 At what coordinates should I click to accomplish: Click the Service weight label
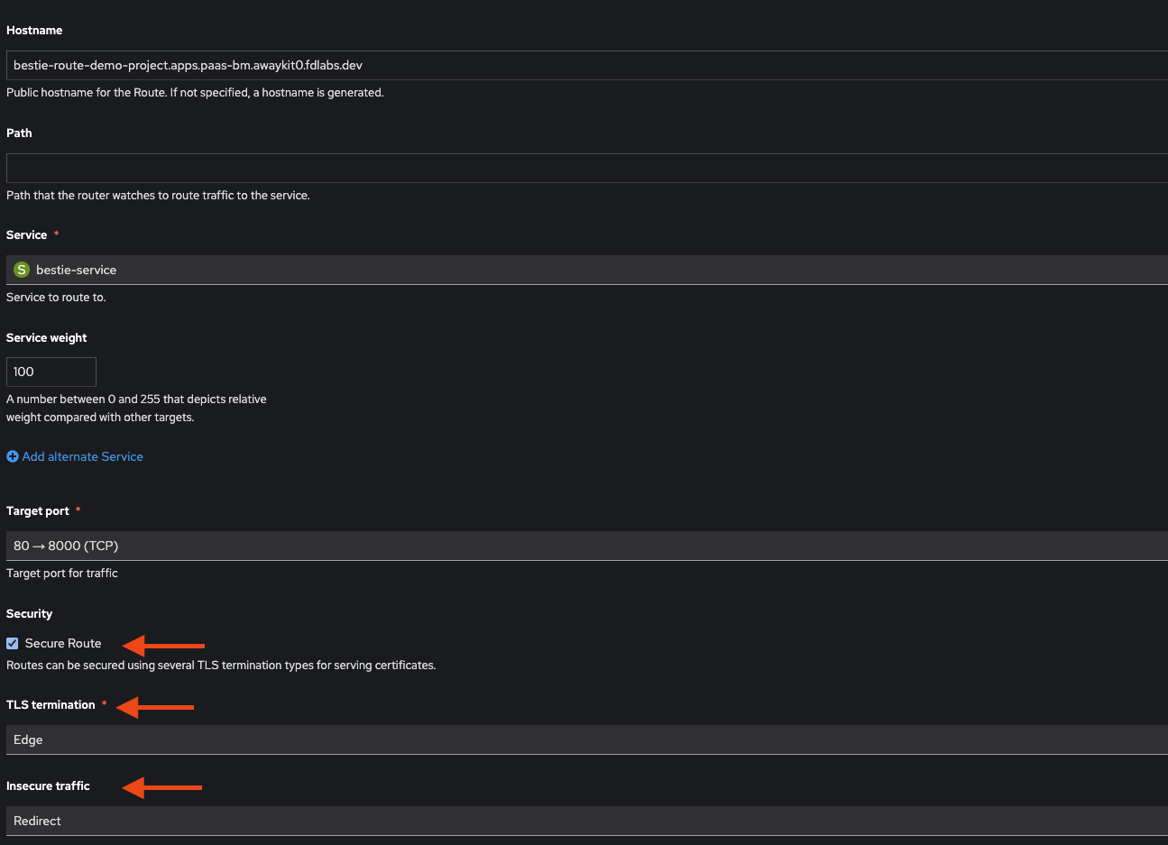click(47, 337)
